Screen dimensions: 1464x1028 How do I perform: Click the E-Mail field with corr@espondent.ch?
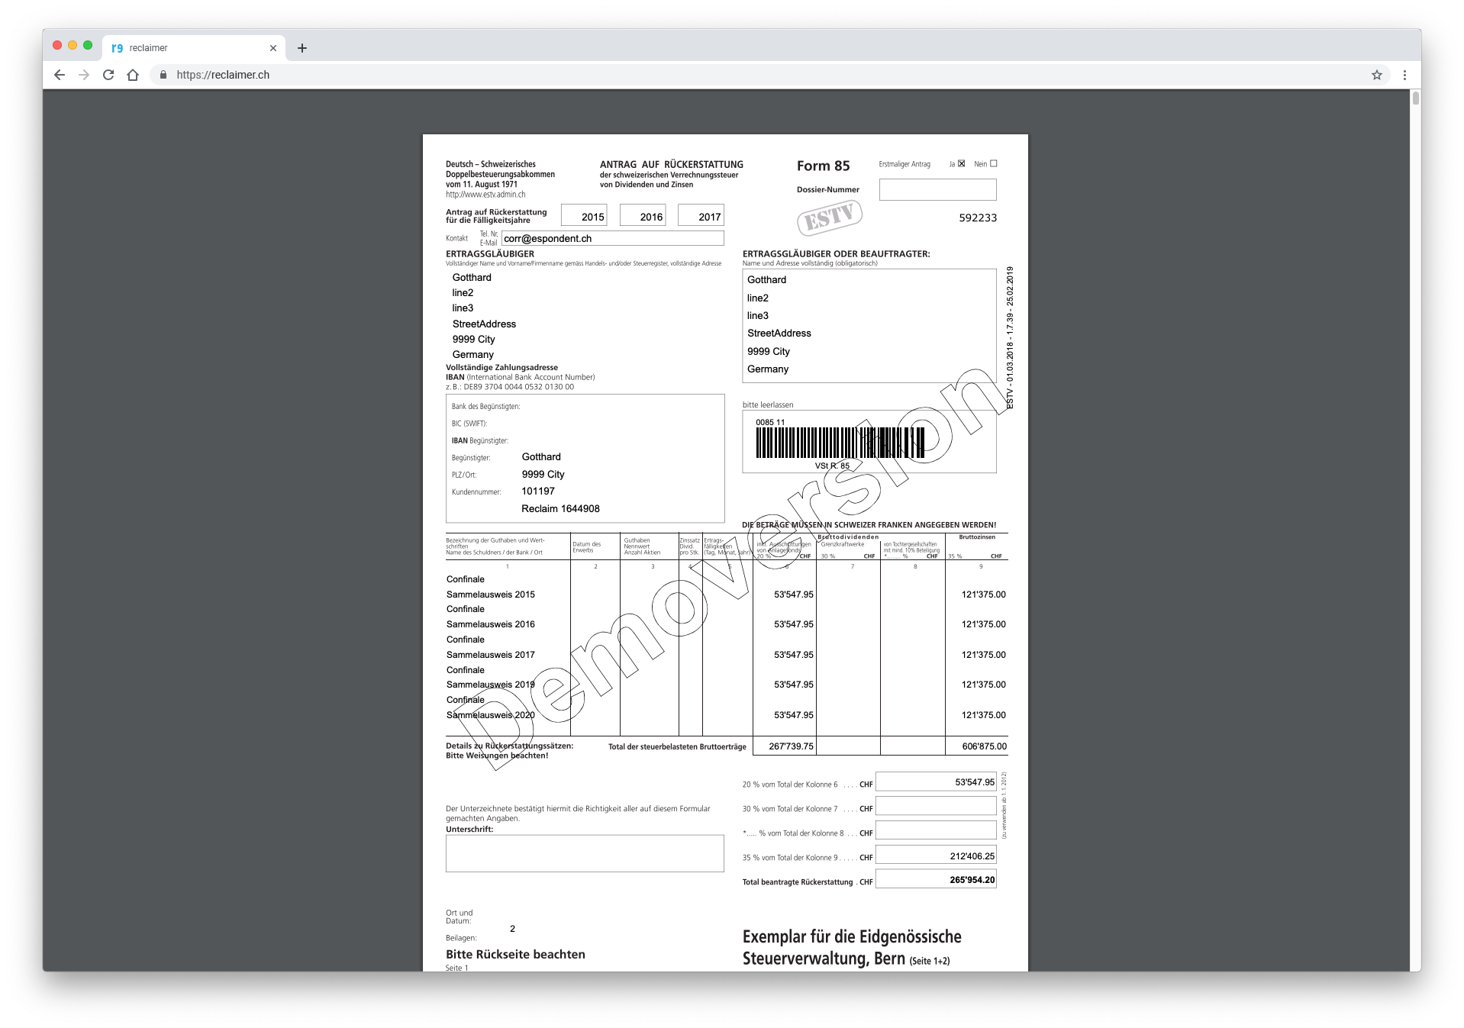click(x=612, y=238)
